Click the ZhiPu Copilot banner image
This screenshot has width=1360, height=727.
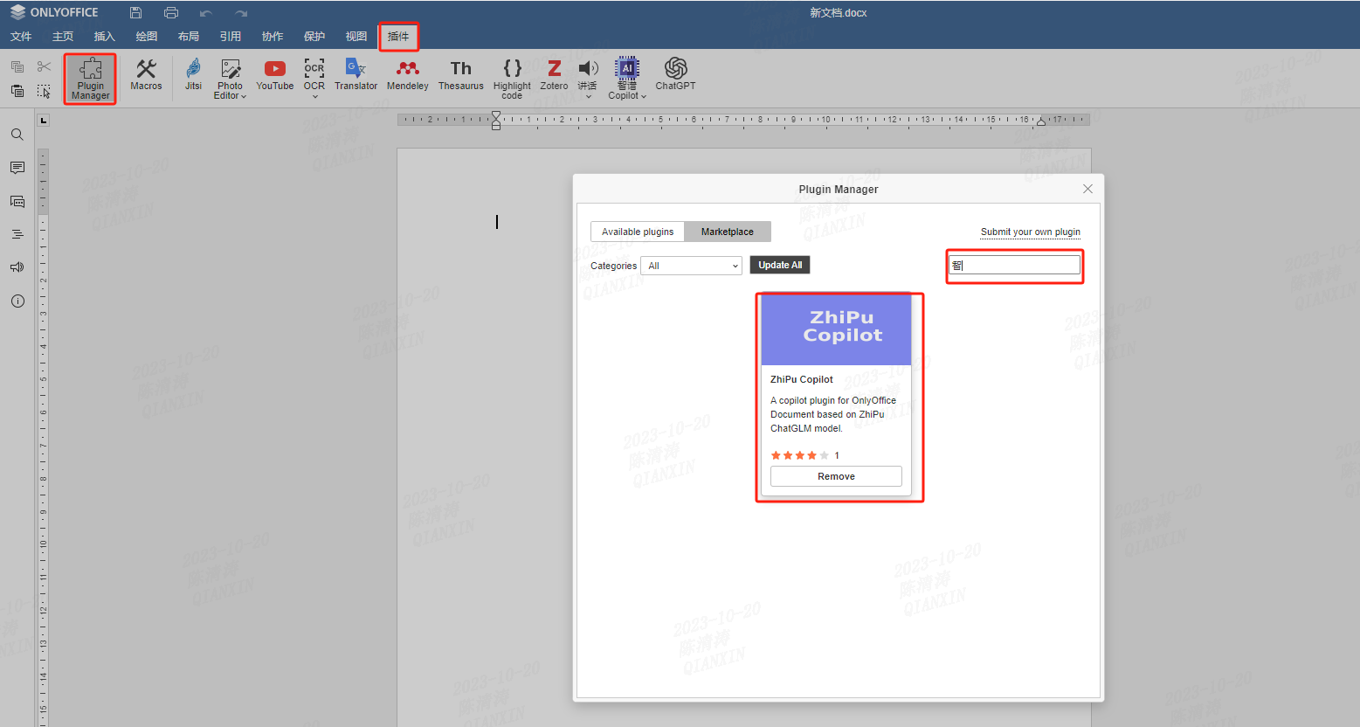click(x=836, y=329)
